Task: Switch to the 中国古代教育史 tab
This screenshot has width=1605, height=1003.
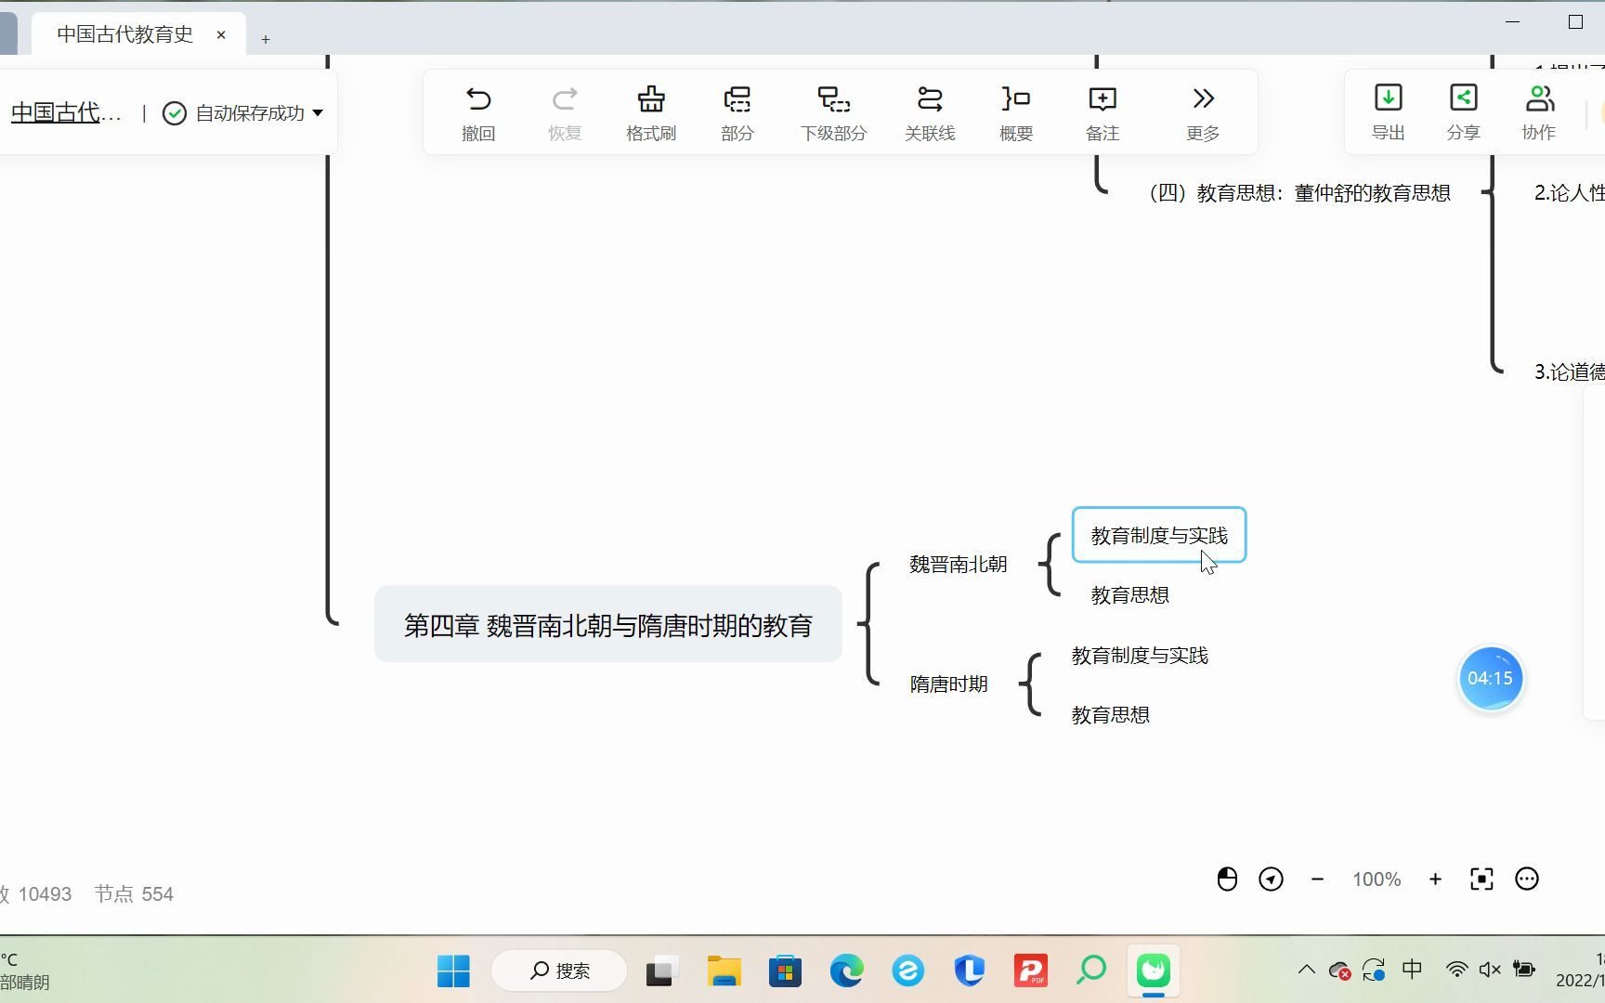Action: [125, 34]
